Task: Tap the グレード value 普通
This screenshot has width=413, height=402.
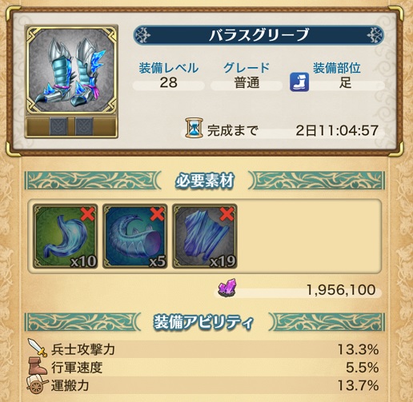Action: pyautogui.click(x=247, y=83)
